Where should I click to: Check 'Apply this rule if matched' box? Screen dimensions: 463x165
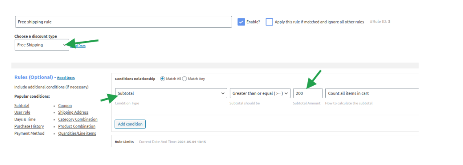pyautogui.click(x=269, y=22)
